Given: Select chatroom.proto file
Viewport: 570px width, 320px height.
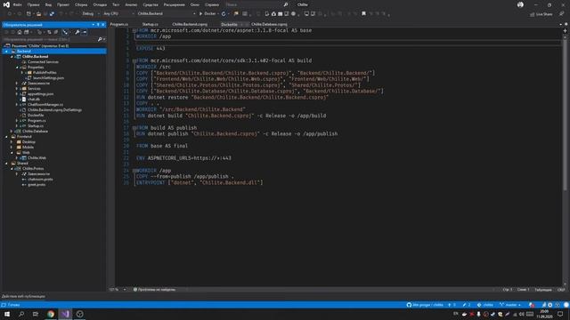Looking at the screenshot, I should point(40,180).
